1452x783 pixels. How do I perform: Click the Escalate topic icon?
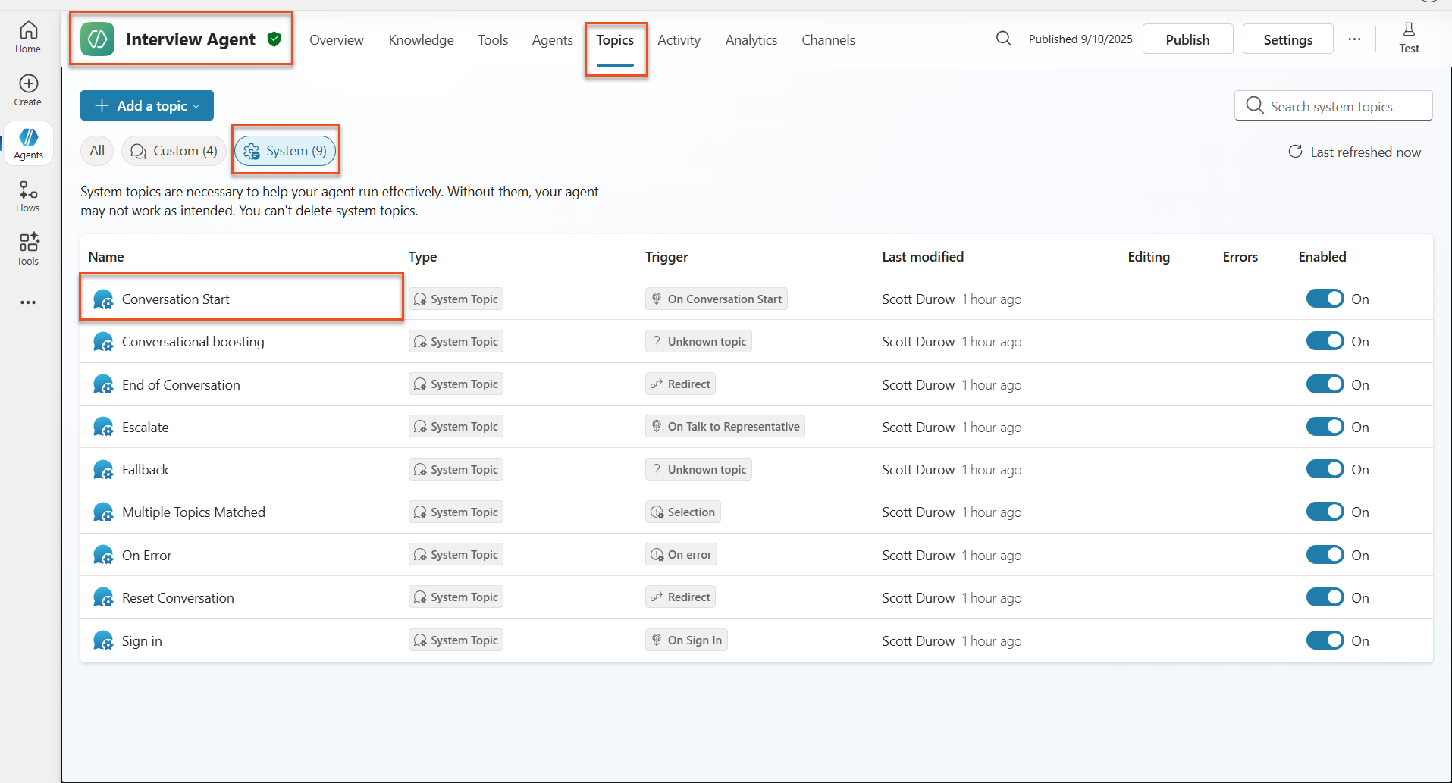(103, 428)
